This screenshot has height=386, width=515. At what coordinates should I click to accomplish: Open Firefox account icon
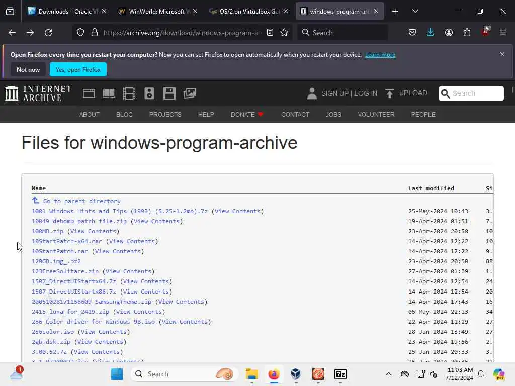pyautogui.click(x=449, y=33)
